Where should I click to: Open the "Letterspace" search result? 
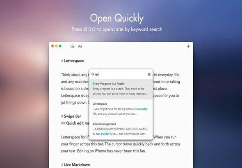click(x=121, y=109)
